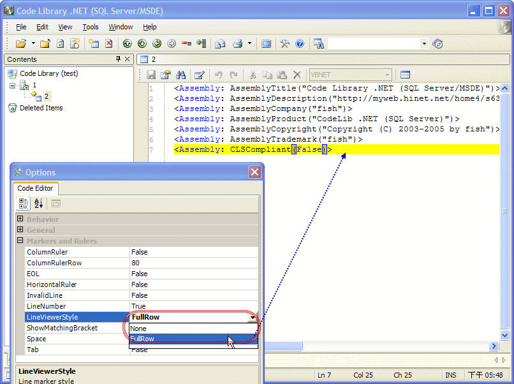Screen dimensions: 514x384
Task: Choose None in the LineViewerStyle dropdown list
Action: (x=193, y=329)
